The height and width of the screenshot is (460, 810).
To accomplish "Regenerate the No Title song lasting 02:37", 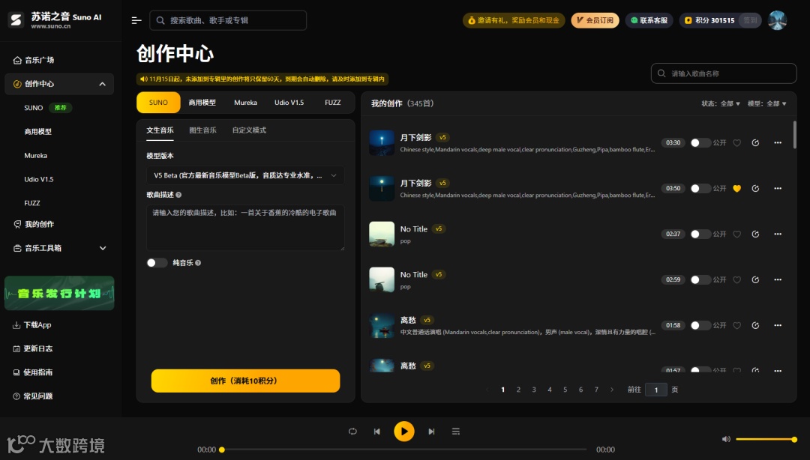I will pyautogui.click(x=755, y=234).
